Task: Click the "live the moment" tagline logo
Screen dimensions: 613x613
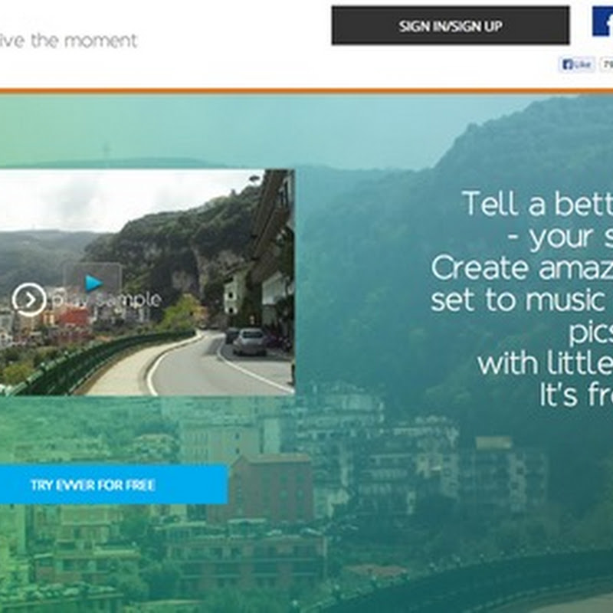Action: coord(68,41)
